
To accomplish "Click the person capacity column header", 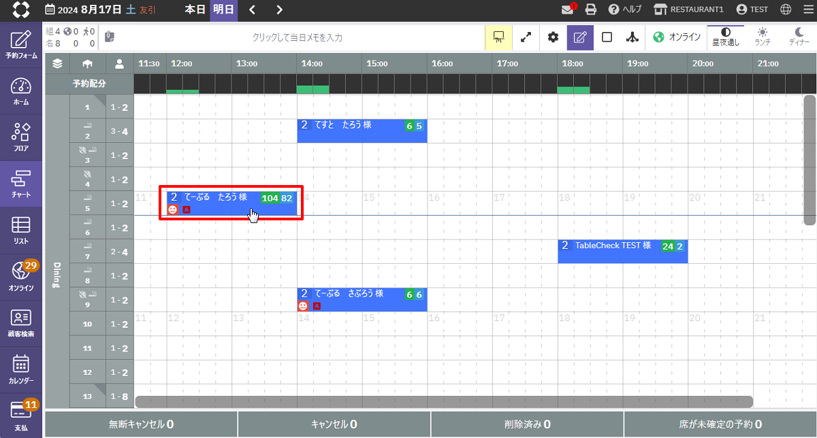I will 120,64.
